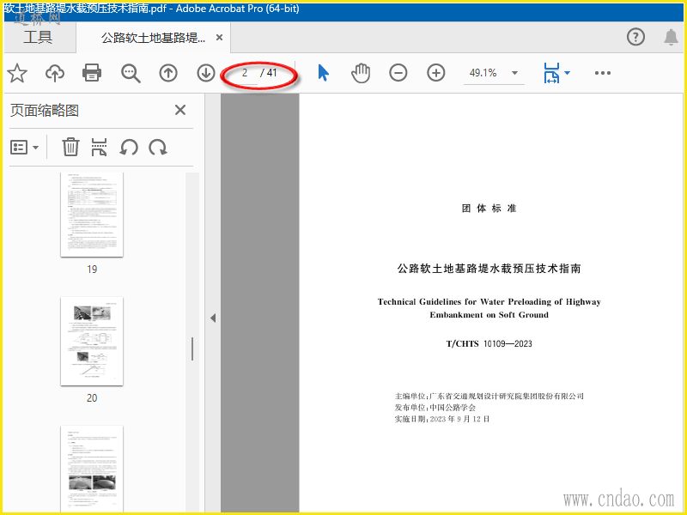Expand the page display options arrow

point(567,73)
